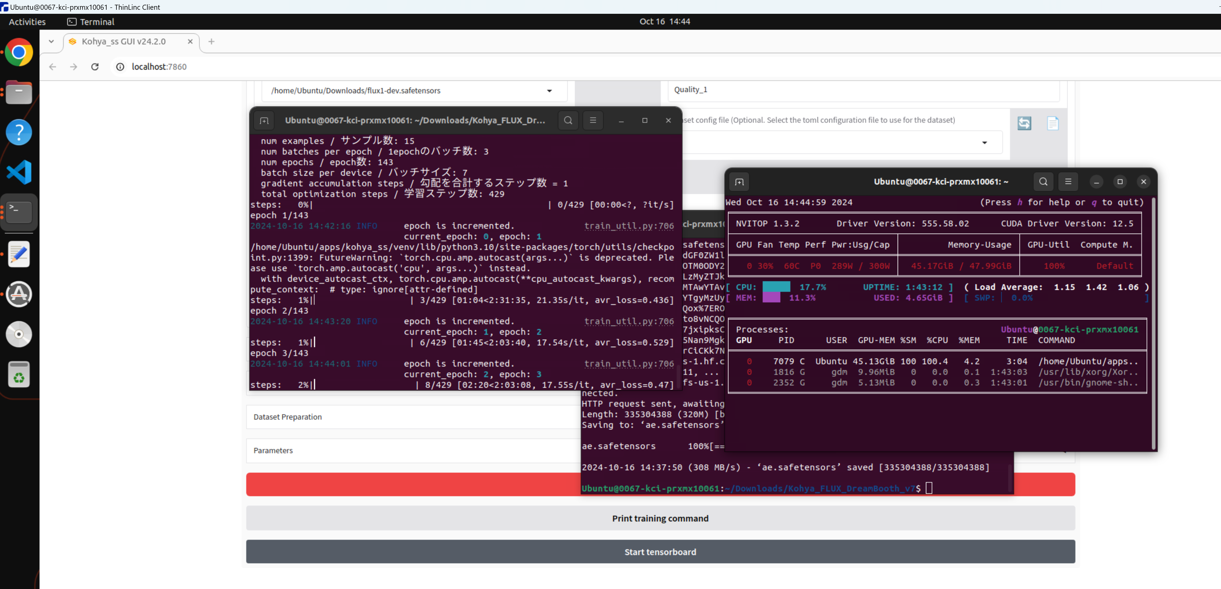Open hamburger menu in Kohya terminal window

point(592,120)
